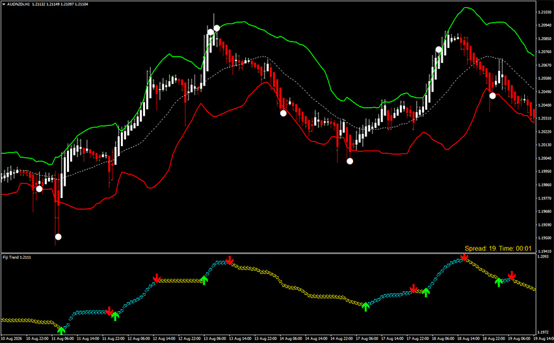The image size is (554, 343).
Task: Click the red down arrow near 11 Aug 22:00
Action: (109, 311)
